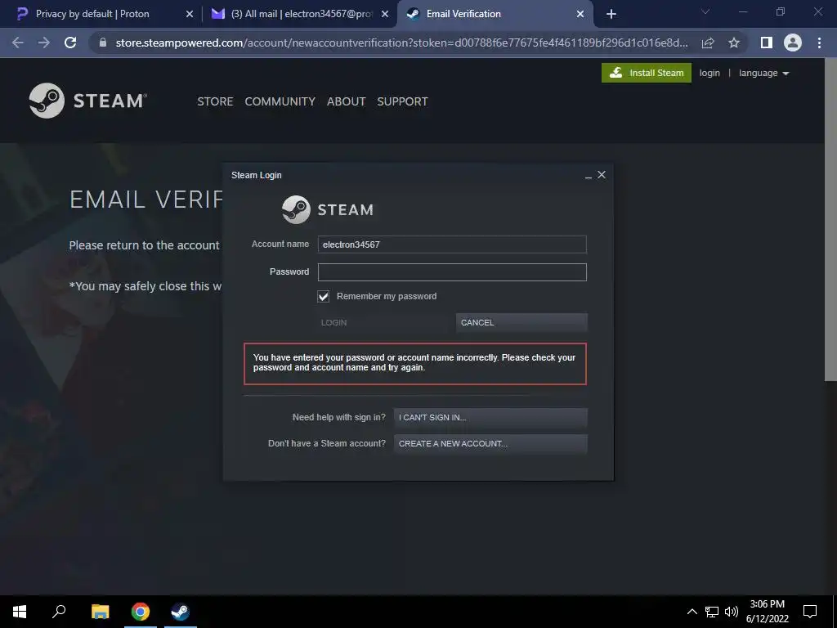Click the CANCEL button

coord(521,322)
